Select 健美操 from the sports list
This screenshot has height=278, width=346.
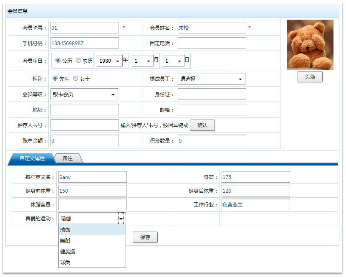pyautogui.click(x=92, y=251)
